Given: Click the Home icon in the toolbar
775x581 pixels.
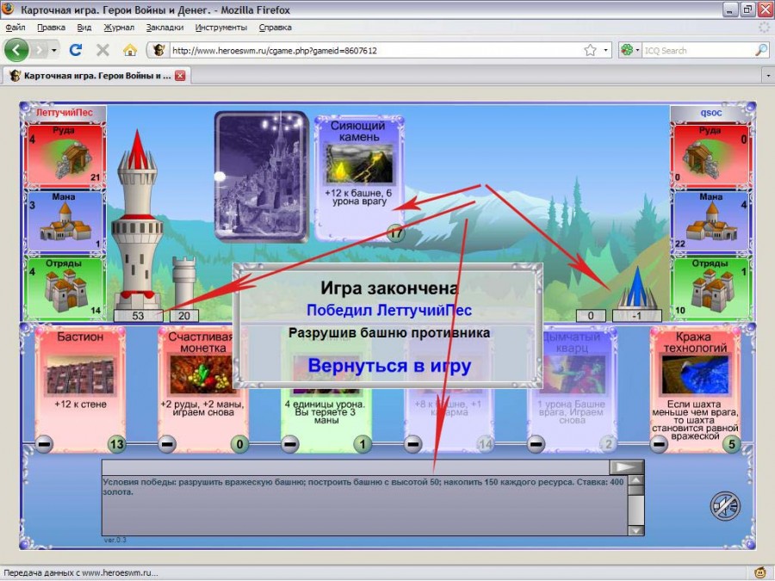Looking at the screenshot, I should pyautogui.click(x=129, y=50).
